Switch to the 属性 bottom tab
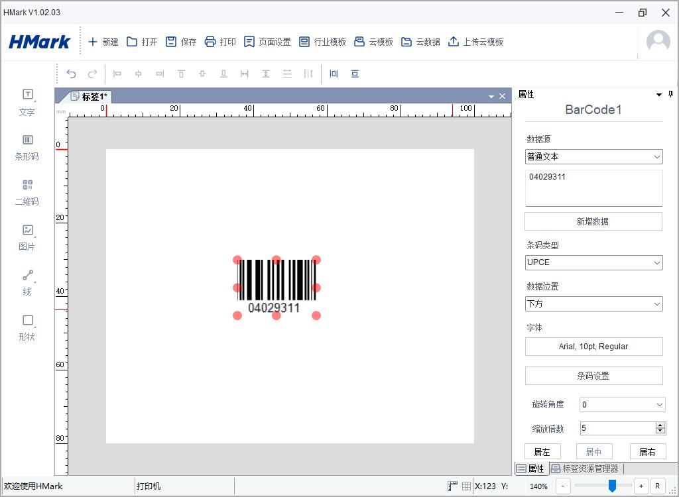The image size is (679, 497). tap(531, 469)
